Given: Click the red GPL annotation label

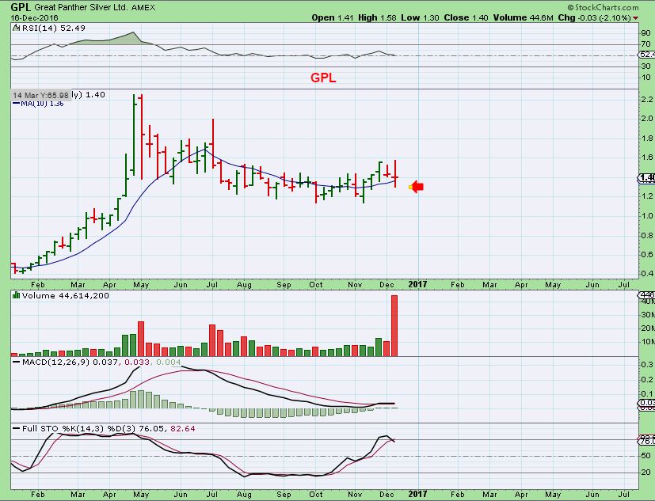Looking at the screenshot, I should [x=323, y=78].
